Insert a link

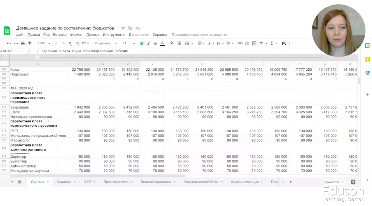coord(240,43)
